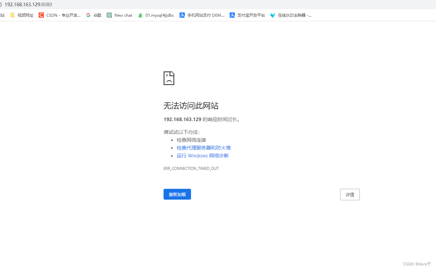The height and width of the screenshot is (269, 436).
Task: Open the New chat bookmark
Action: click(x=123, y=15)
